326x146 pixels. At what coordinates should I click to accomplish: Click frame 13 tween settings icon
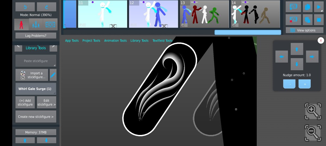click(x=185, y=25)
